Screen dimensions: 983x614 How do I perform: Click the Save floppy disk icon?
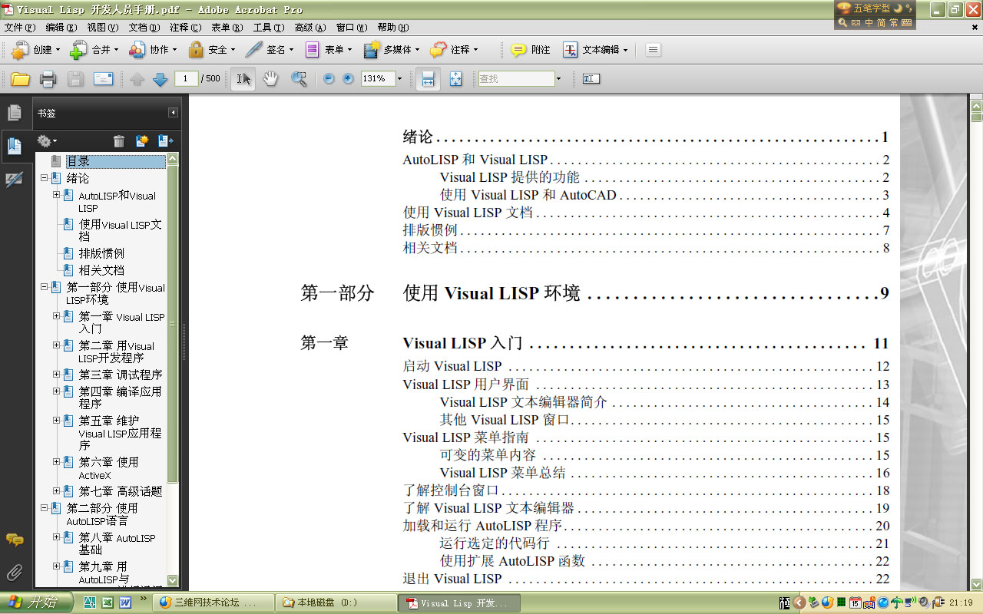click(x=75, y=79)
